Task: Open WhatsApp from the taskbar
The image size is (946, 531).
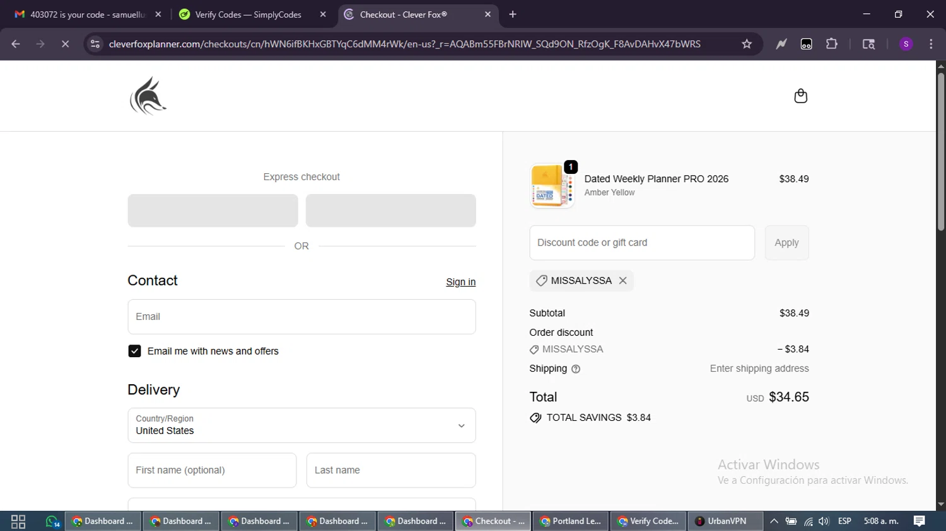Action: coord(52,522)
